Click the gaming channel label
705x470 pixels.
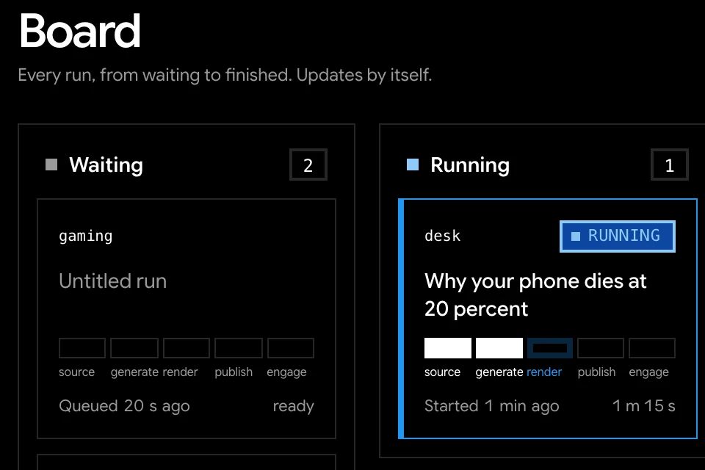pyautogui.click(x=85, y=236)
